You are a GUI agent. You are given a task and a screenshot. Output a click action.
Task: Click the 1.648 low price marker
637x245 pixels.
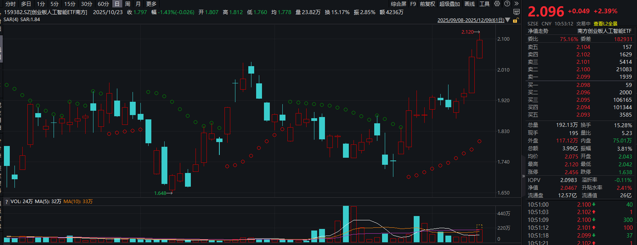163,193
